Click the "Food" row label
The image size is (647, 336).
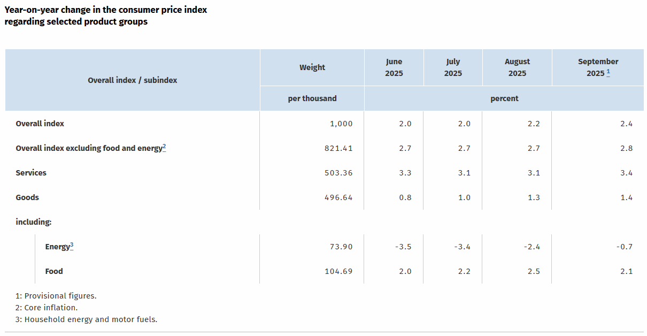tap(54, 271)
